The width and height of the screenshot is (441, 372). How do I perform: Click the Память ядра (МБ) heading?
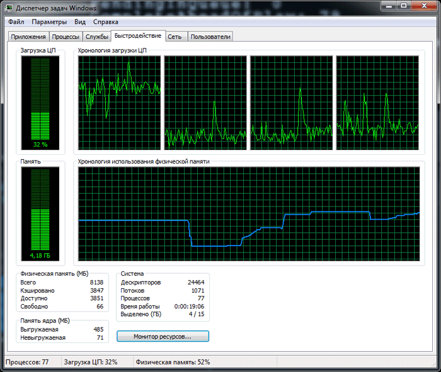click(45, 321)
